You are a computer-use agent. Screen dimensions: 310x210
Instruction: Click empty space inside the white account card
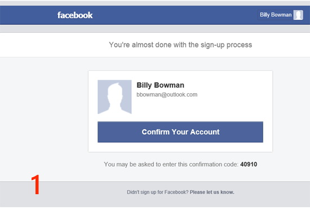(x=227, y=105)
